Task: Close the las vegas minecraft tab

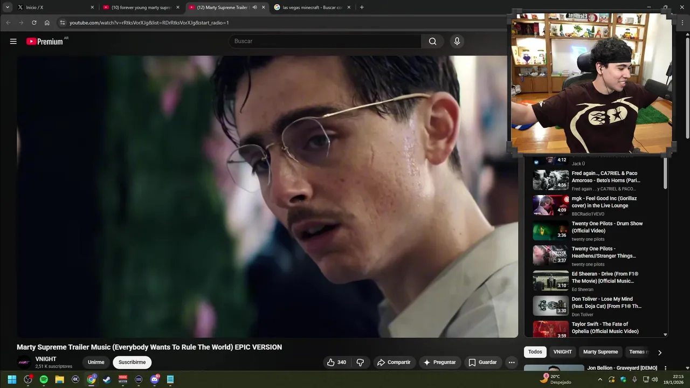Action: tap(349, 8)
